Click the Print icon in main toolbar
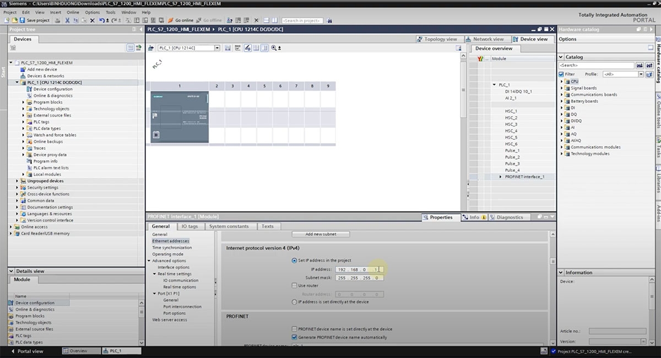Screen dimensions: 661x358 tap(57, 20)
